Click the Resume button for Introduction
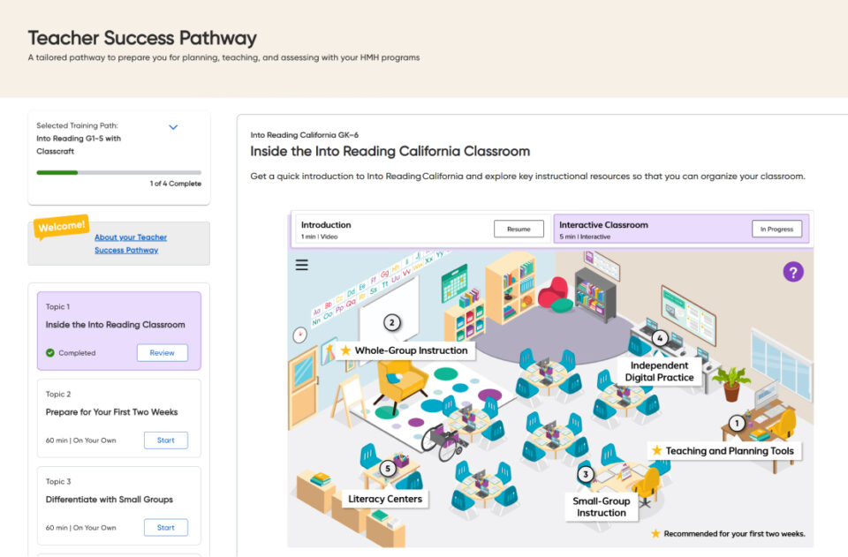This screenshot has width=848, height=557. pos(519,229)
